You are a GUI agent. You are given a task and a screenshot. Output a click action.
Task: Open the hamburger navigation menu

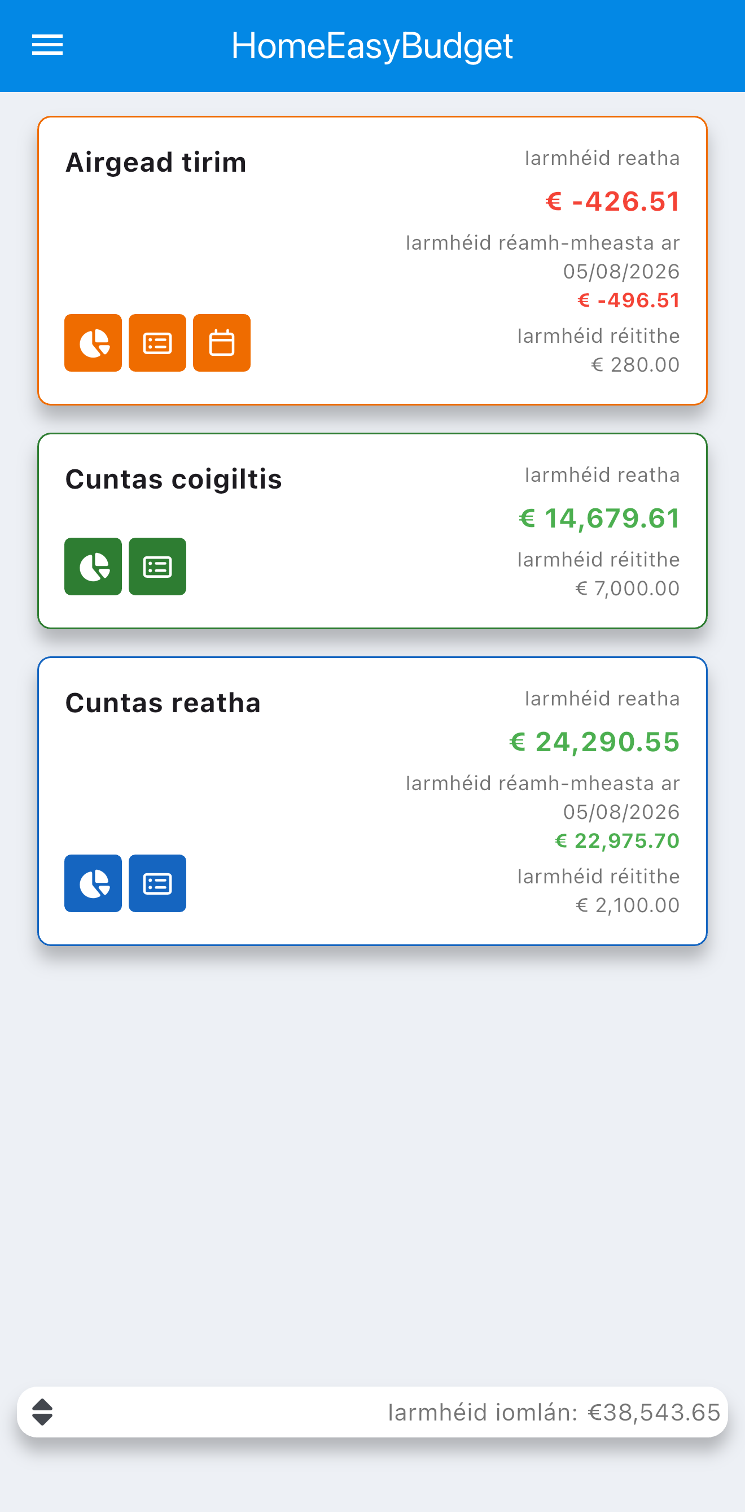[47, 45]
